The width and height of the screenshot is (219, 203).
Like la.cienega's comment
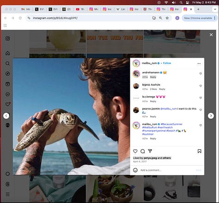click(x=201, y=98)
